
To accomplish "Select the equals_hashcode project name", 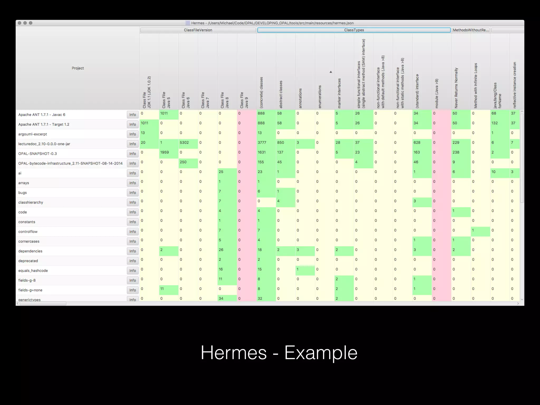I will pyautogui.click(x=33, y=271).
